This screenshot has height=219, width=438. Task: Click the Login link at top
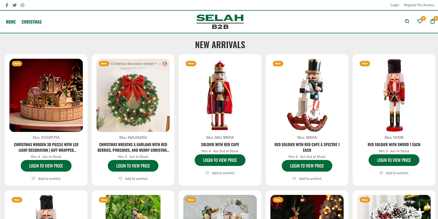[395, 5]
